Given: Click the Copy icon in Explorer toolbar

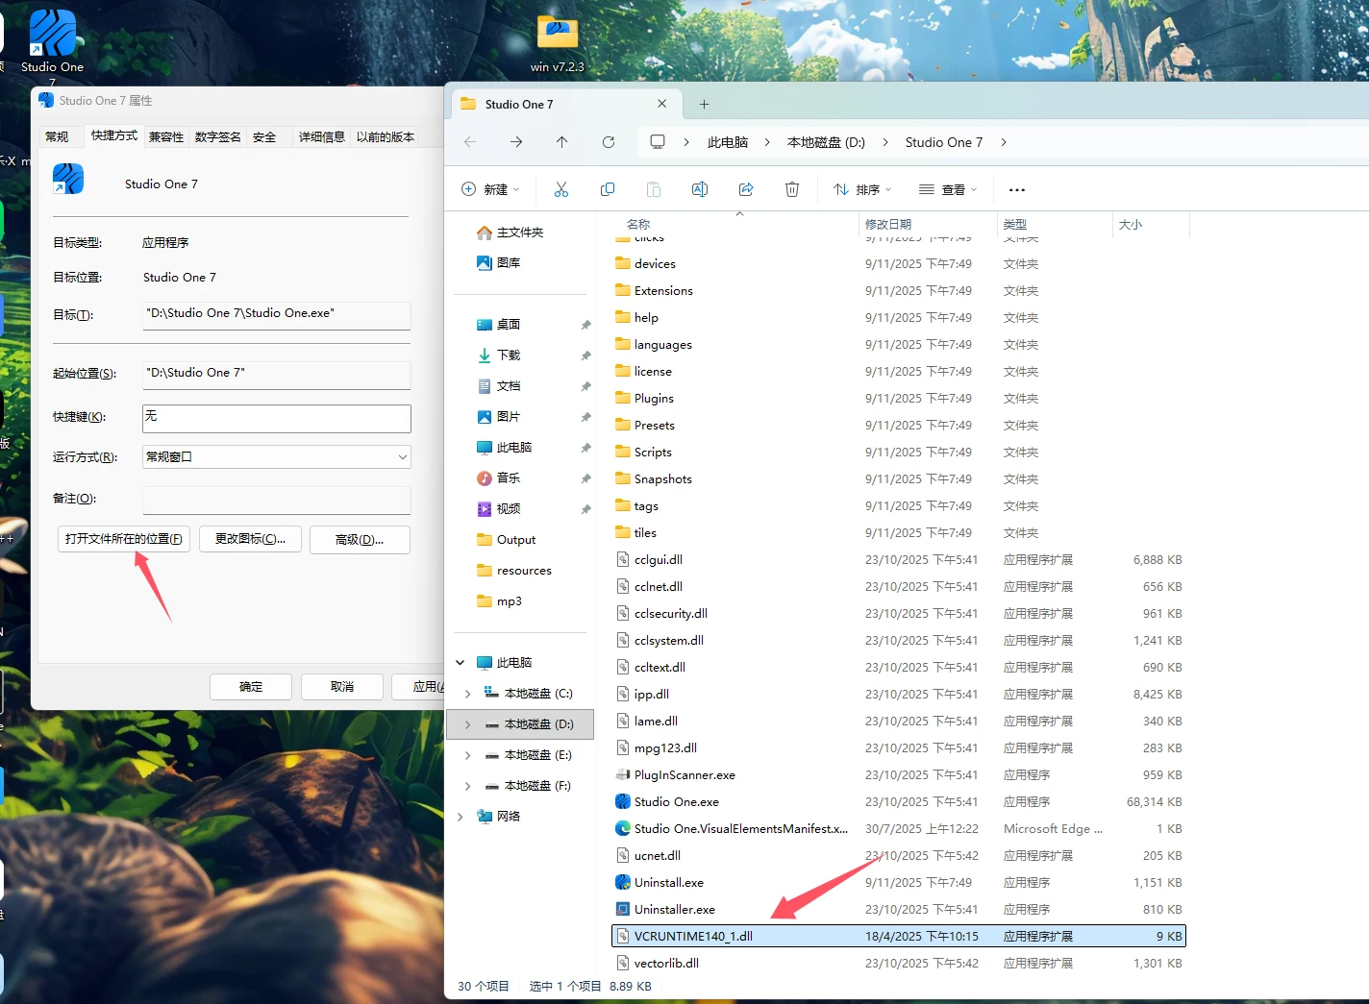Looking at the screenshot, I should [608, 189].
